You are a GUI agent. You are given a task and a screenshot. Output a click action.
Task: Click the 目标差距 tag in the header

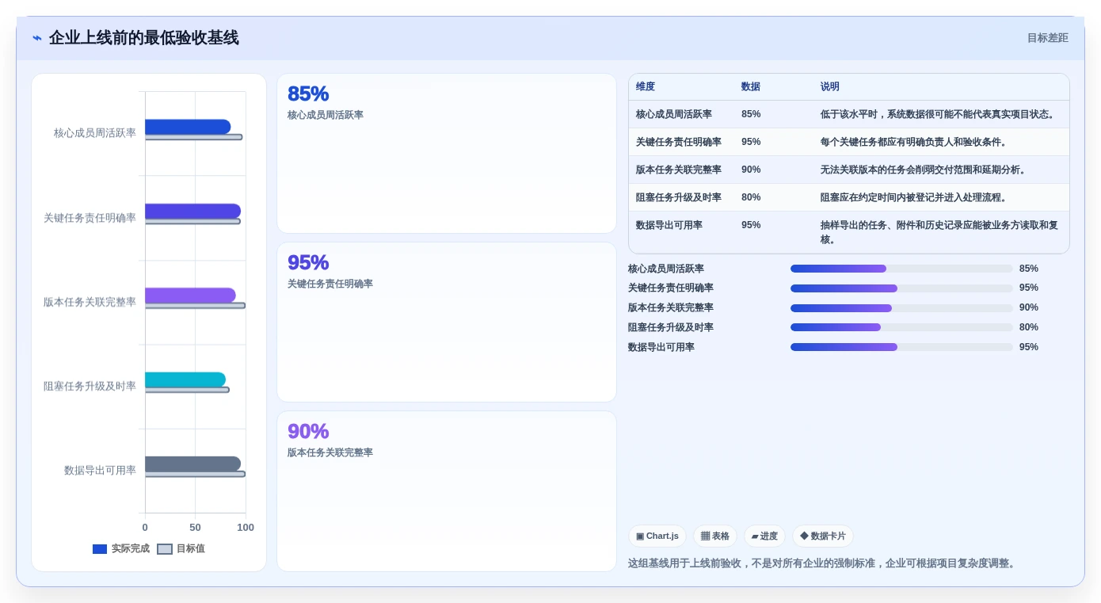click(1047, 38)
